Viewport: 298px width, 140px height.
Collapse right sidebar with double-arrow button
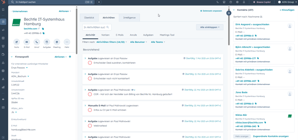pyautogui.click(x=229, y=13)
